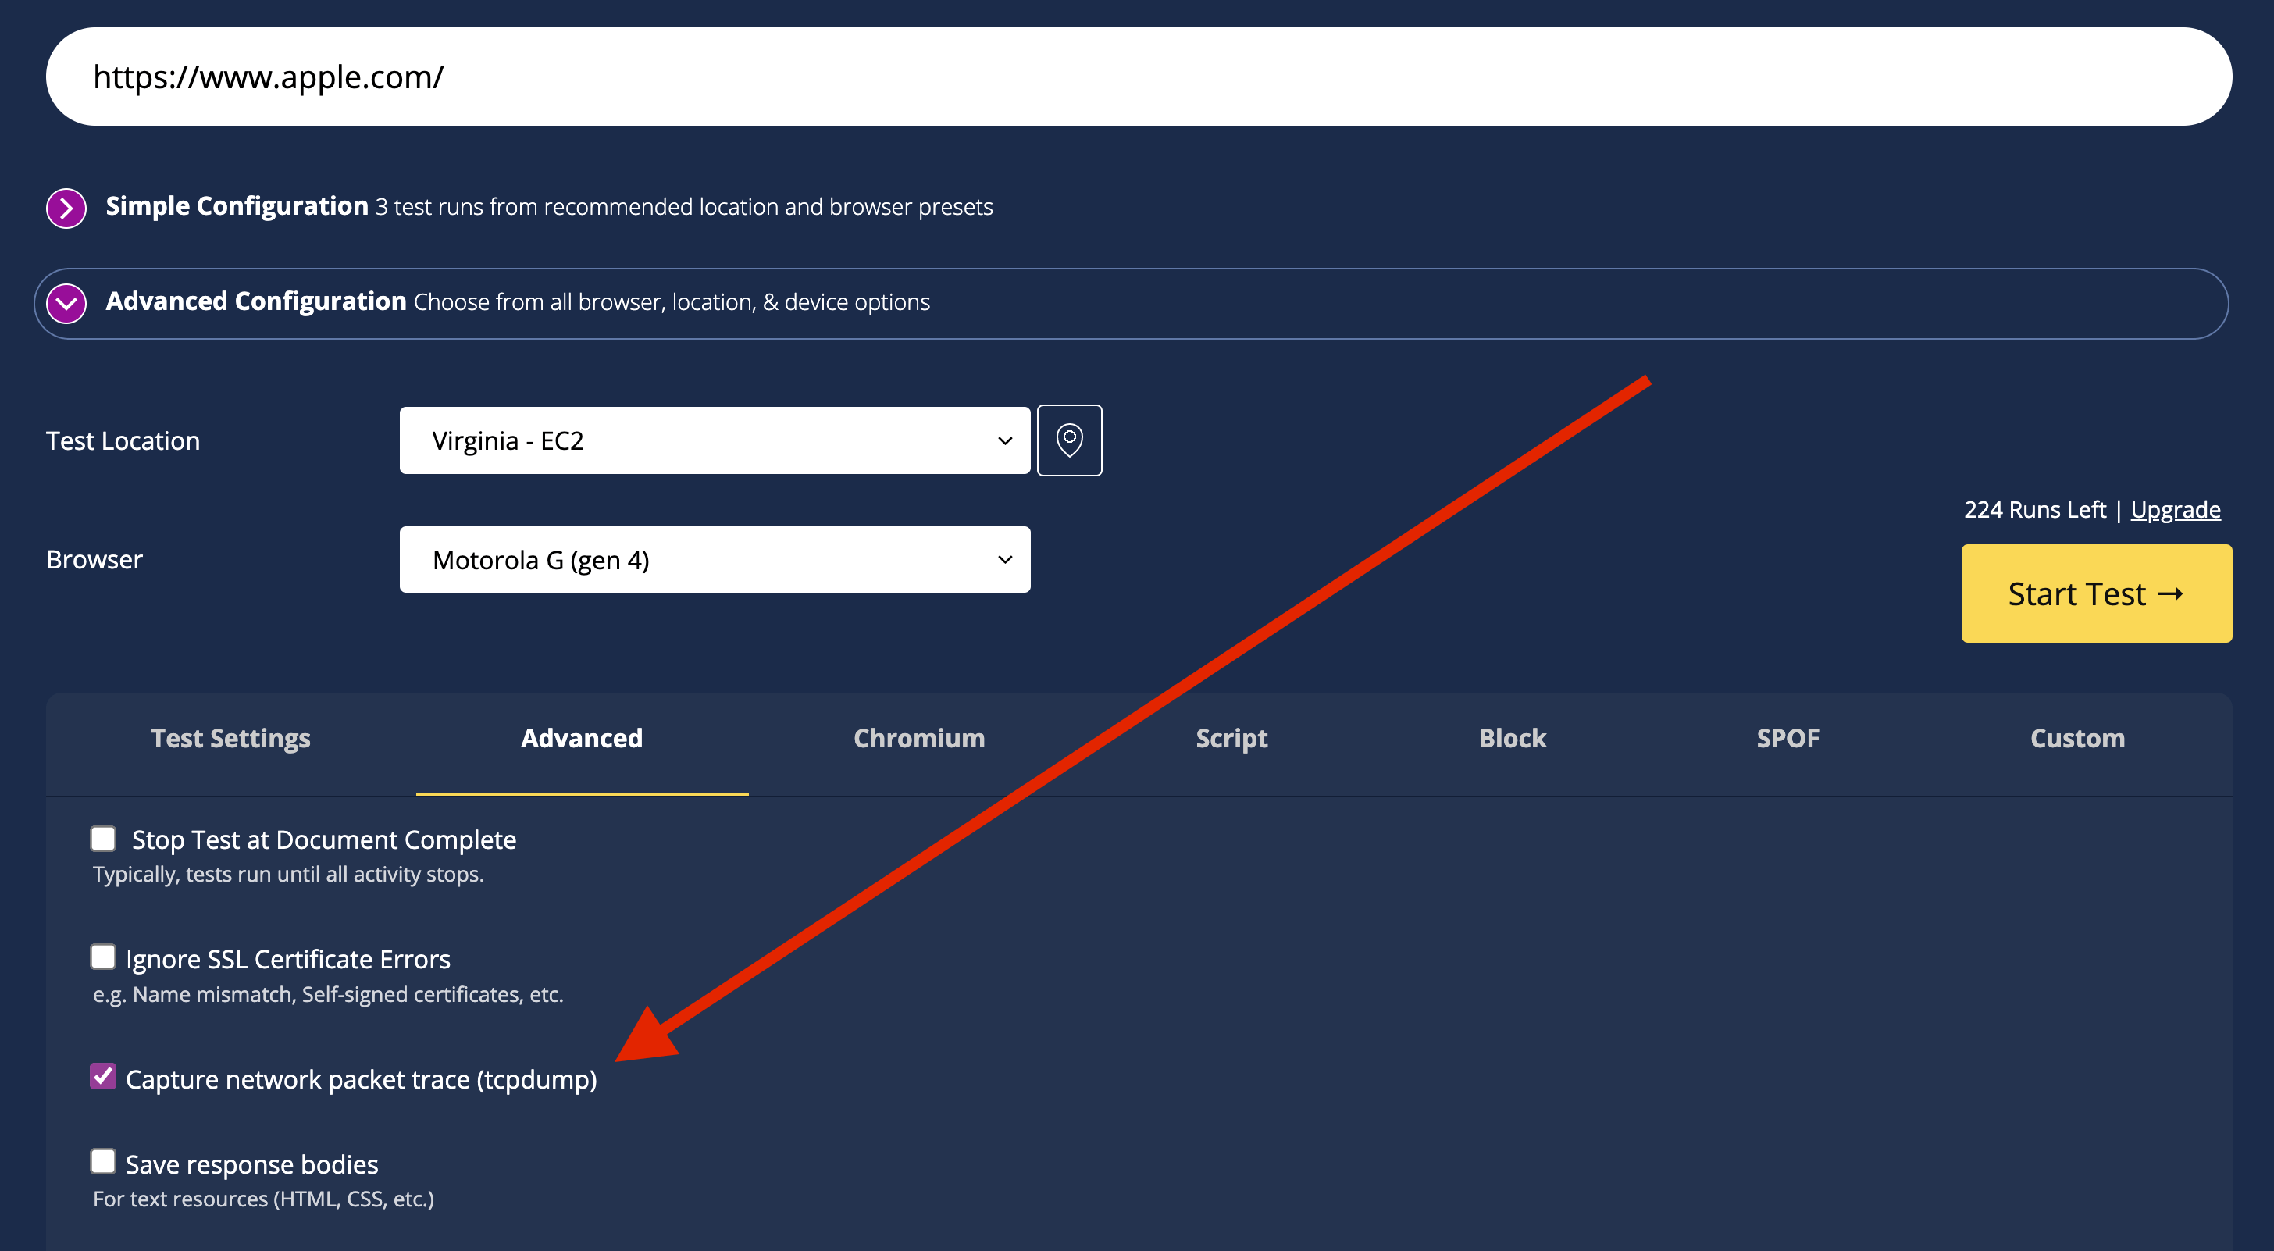Open the Script tab
Screen dimensions: 2274x1251
coord(1231,738)
